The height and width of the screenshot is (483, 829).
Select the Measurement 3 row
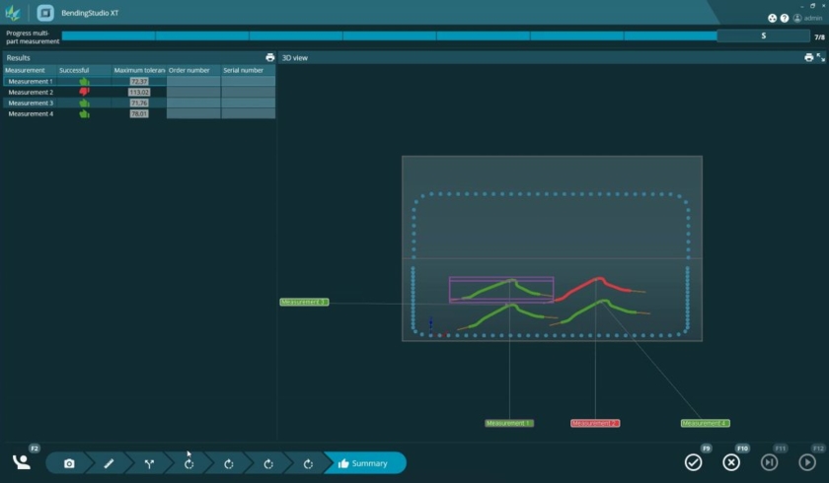coord(139,103)
